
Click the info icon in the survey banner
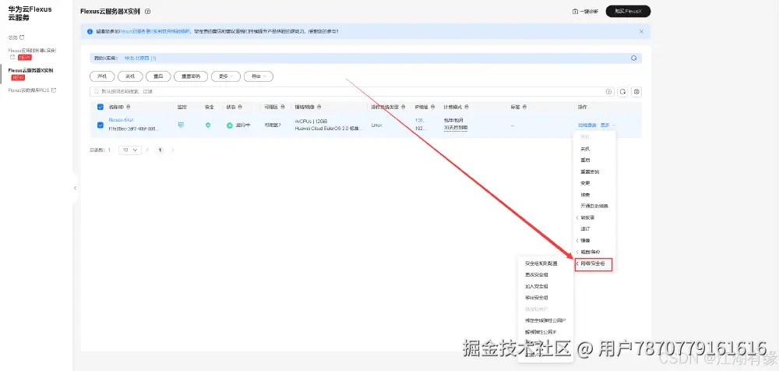(x=90, y=31)
